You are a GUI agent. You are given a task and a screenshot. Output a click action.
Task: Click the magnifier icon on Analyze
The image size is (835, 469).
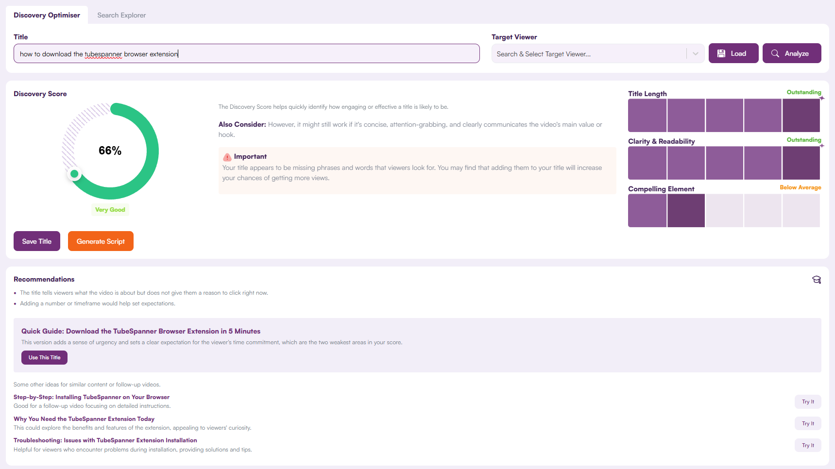click(775, 53)
